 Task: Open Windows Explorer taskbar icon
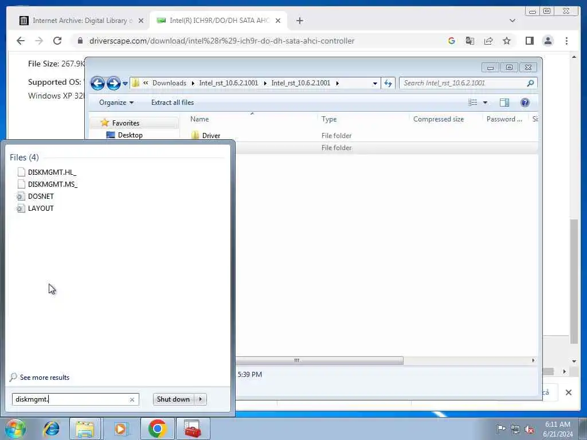85,429
